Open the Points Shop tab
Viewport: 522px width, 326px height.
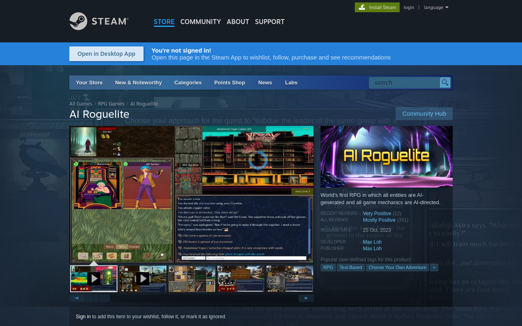(x=230, y=83)
